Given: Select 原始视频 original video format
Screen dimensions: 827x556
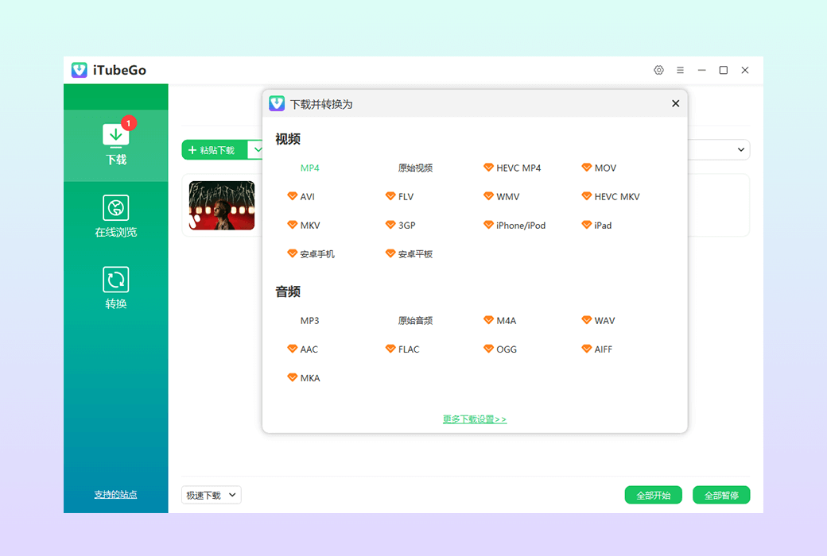Looking at the screenshot, I should click(415, 168).
